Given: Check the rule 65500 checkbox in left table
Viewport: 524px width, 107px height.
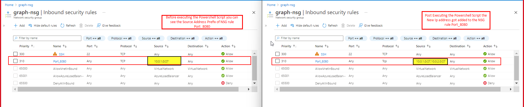Looking at the screenshot, I should (x=16, y=83).
